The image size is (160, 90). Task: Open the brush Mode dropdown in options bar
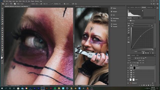25,4
